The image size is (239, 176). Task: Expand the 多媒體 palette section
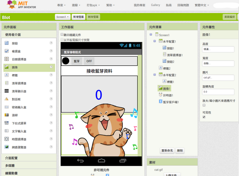[x=29, y=166]
